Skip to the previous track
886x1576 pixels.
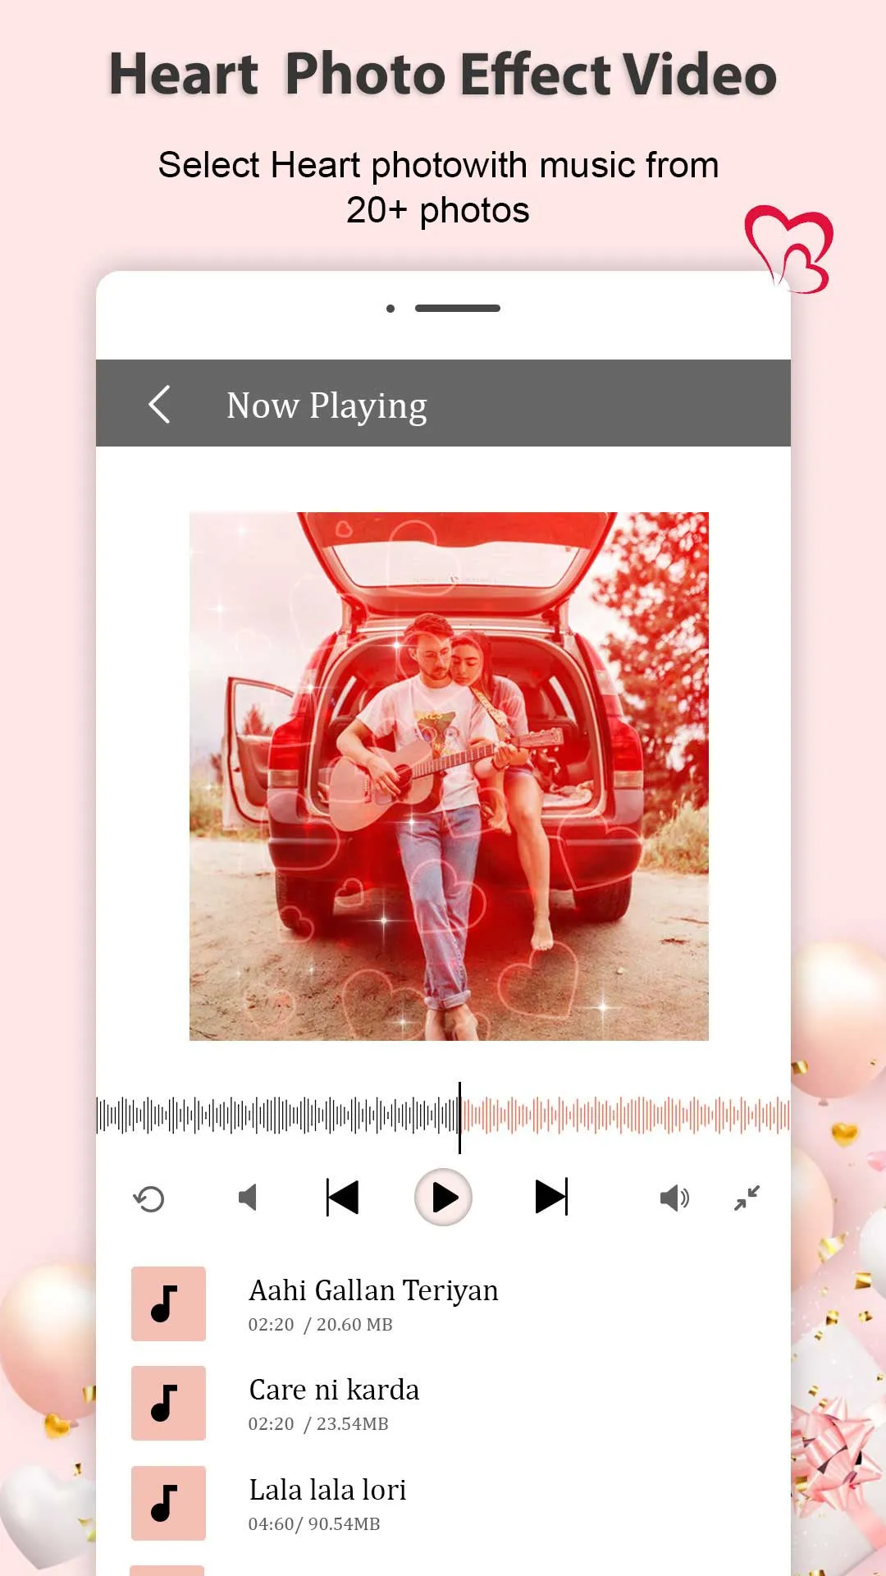point(342,1197)
